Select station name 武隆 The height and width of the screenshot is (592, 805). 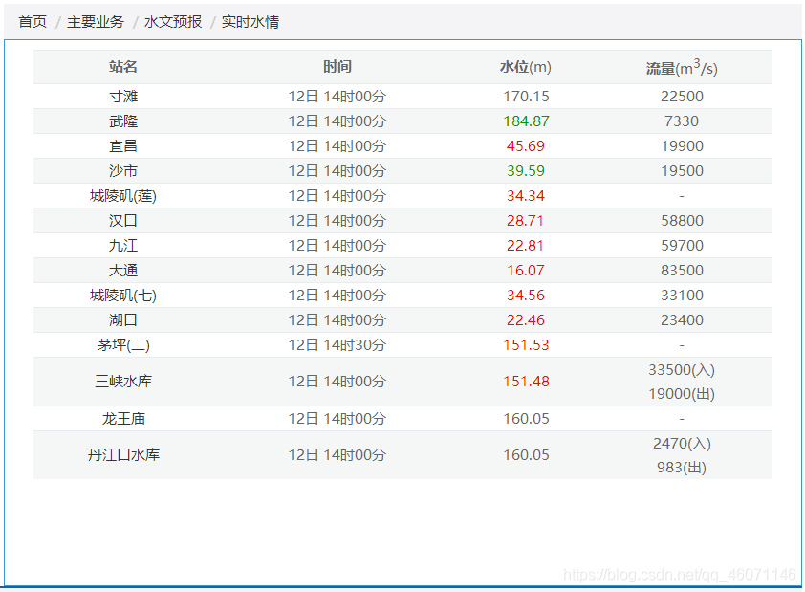123,121
